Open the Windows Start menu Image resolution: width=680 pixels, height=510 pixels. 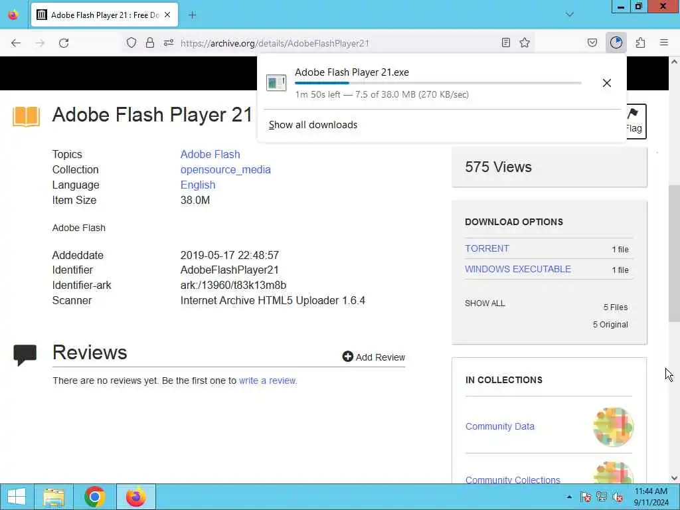coord(17,497)
